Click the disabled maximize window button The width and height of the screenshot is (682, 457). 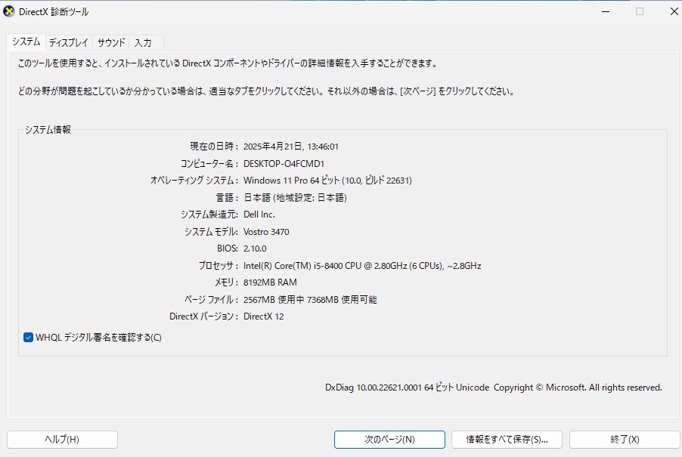tap(640, 12)
